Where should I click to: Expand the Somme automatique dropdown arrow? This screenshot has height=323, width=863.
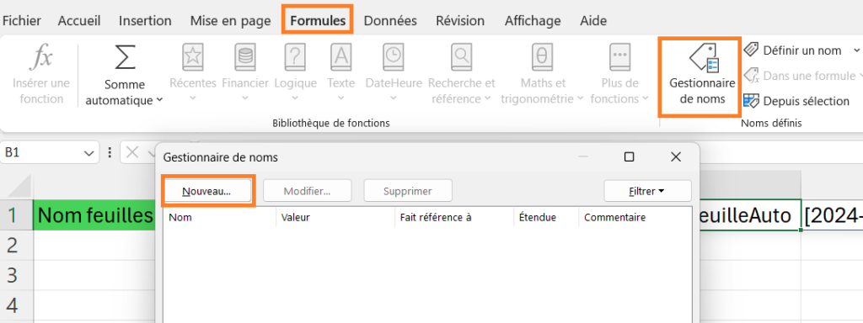[159, 100]
